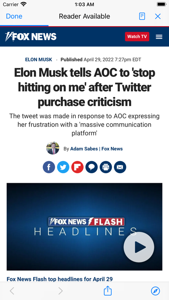Open author Adam Sabes profile link
The image size is (169, 300).
(x=84, y=149)
